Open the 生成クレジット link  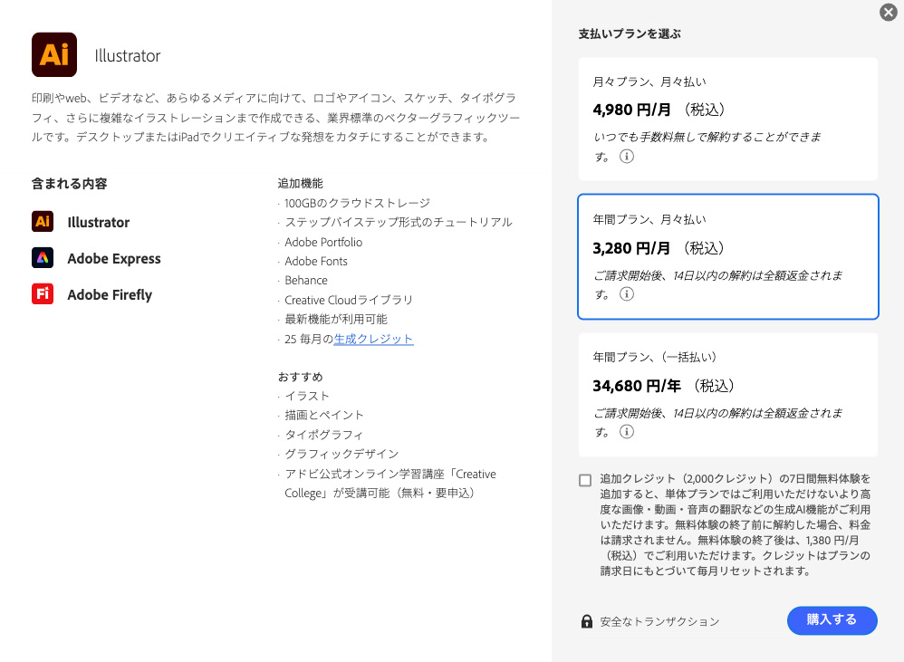click(x=373, y=339)
